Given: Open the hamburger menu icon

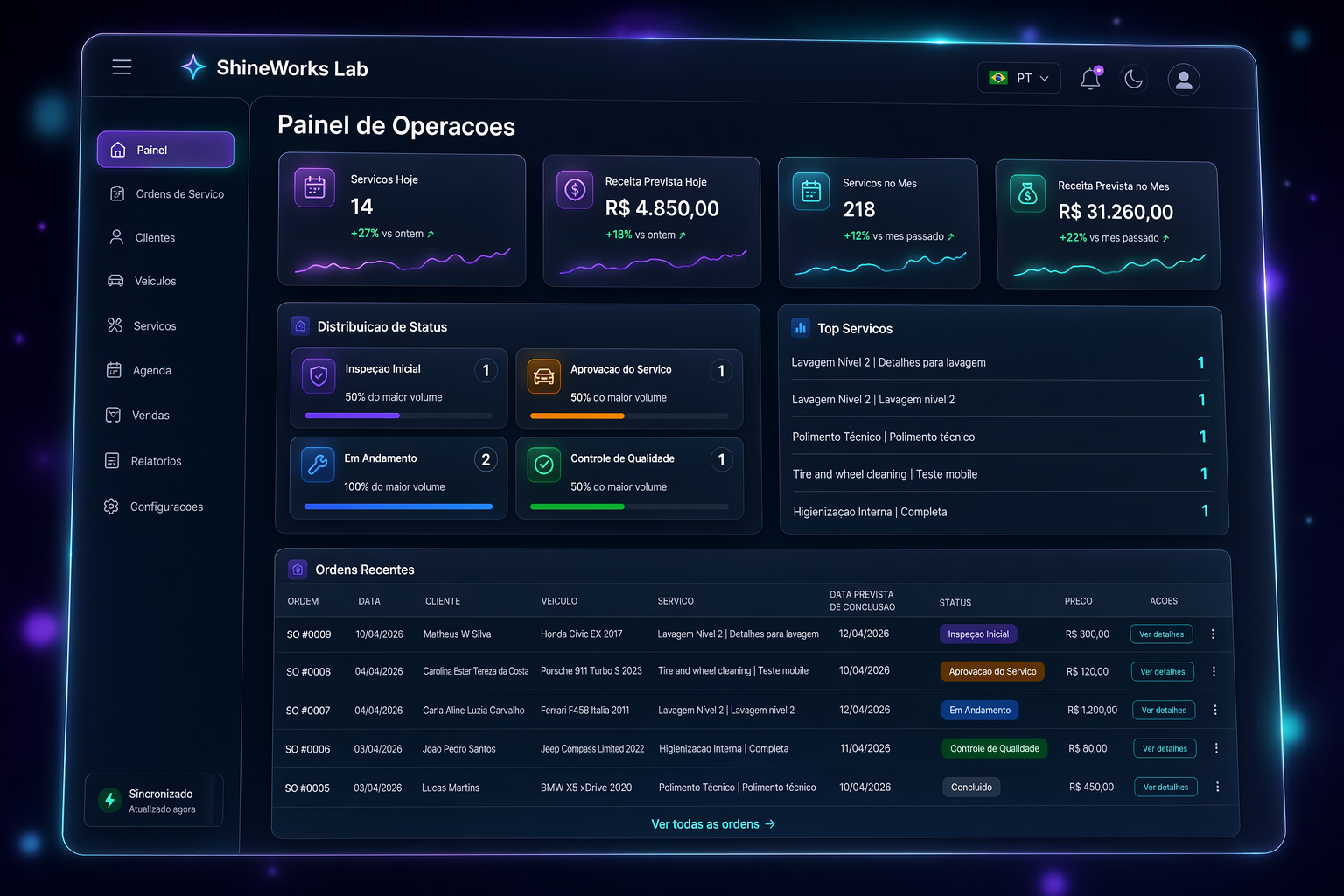Looking at the screenshot, I should (122, 67).
